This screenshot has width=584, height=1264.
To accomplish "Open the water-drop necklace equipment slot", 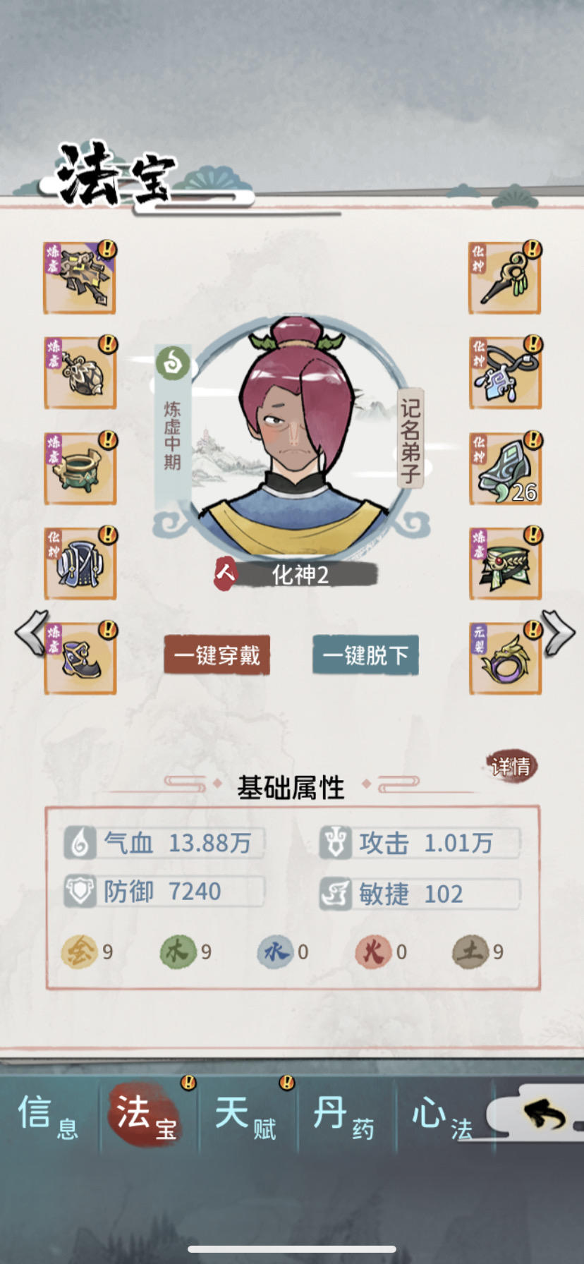I will click(505, 373).
